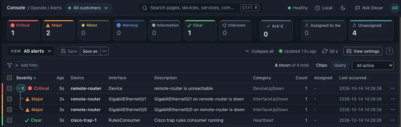
Task: Click the refresh 30 s interval control
Action: (330, 51)
